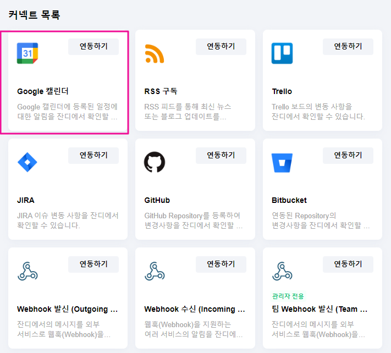Click the GitHub octocat icon
Screen dimensions: 391x353
click(x=155, y=162)
